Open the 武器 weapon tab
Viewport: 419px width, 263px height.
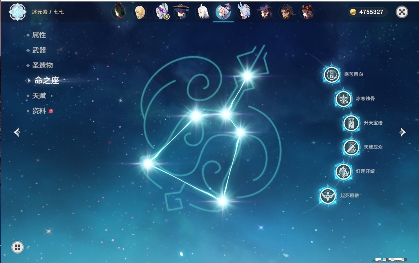coord(39,50)
